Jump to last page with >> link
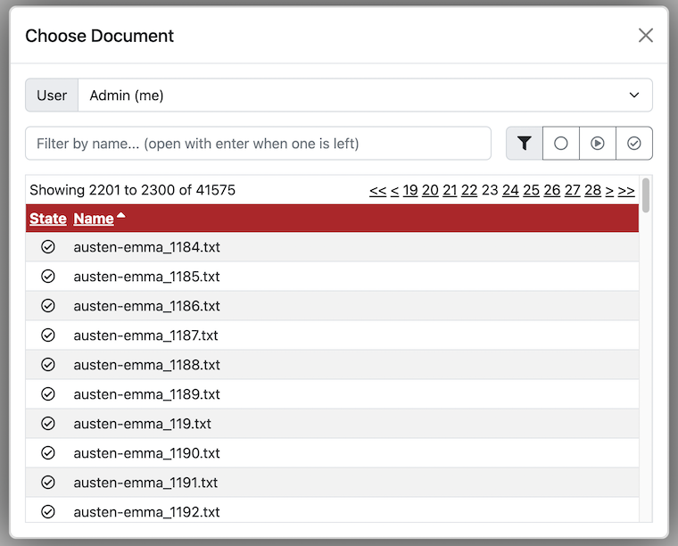 626,190
